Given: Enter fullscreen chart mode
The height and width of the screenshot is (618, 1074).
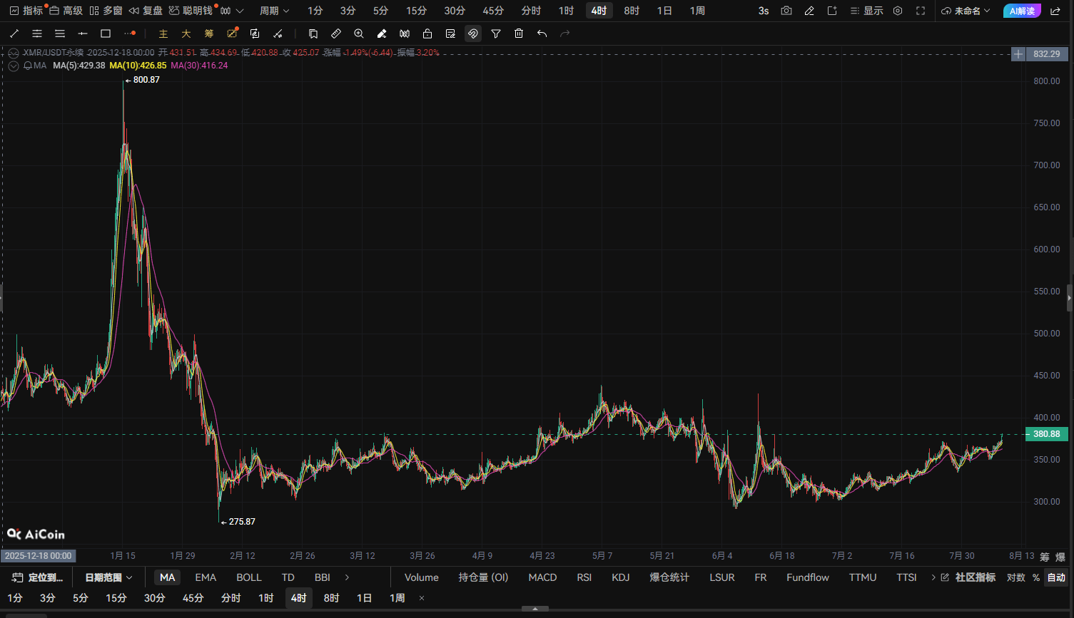Looking at the screenshot, I should tap(921, 11).
